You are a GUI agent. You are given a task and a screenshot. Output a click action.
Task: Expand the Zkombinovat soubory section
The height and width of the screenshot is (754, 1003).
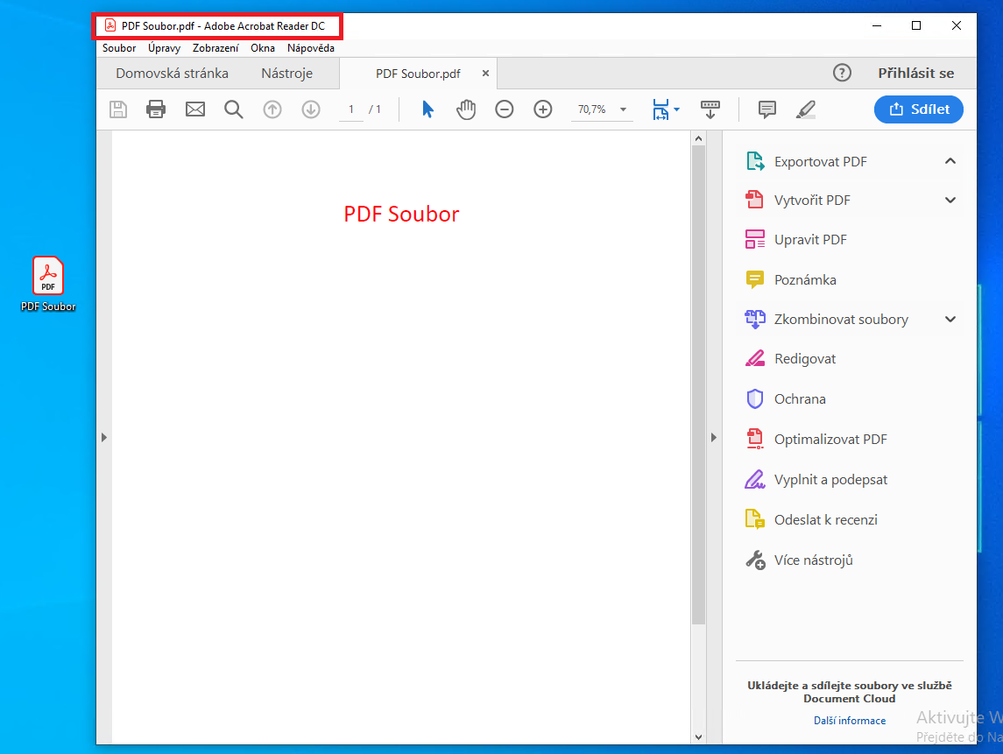950,320
